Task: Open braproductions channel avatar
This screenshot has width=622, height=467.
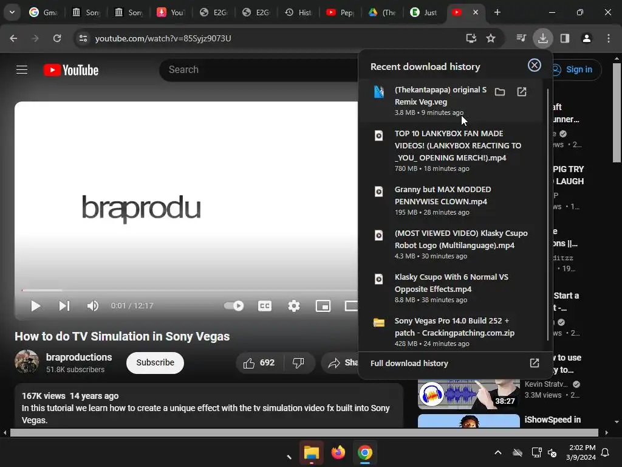Action: pos(27,362)
